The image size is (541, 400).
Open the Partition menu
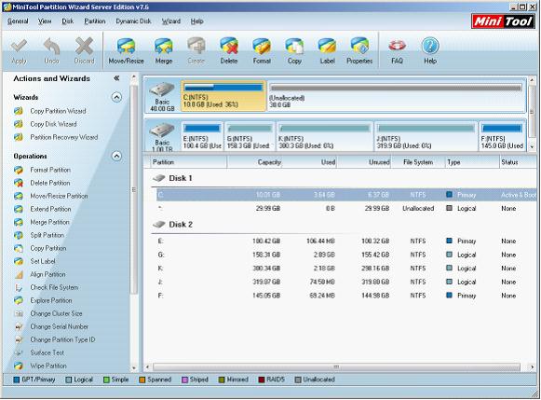95,21
